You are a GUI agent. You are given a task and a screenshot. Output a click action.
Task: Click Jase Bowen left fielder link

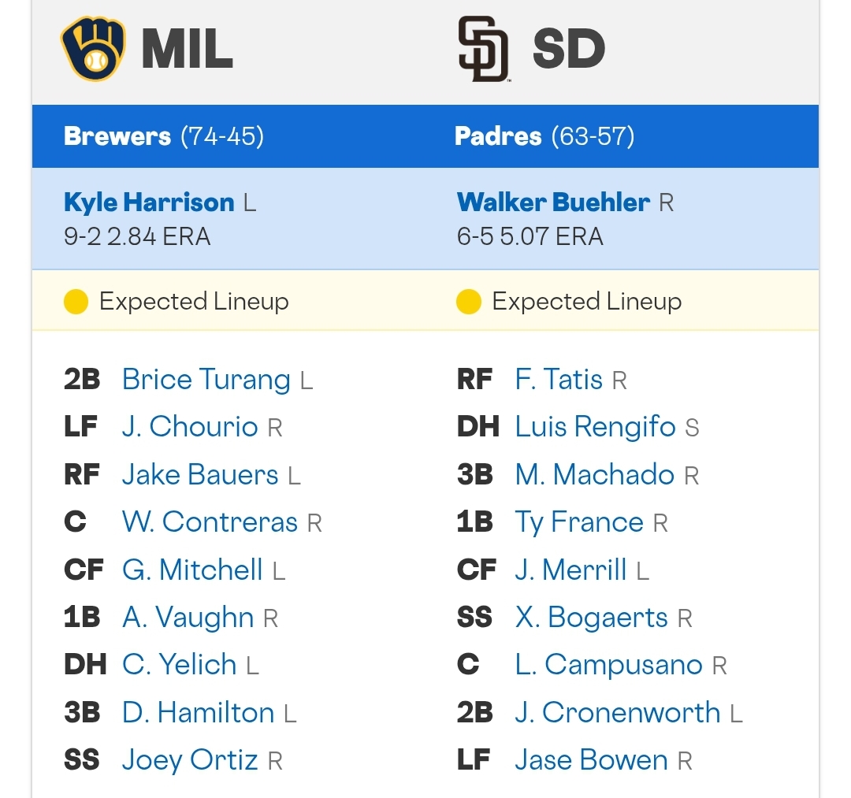(592, 760)
